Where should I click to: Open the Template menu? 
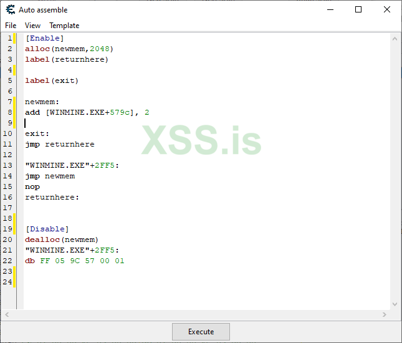pyautogui.click(x=64, y=26)
